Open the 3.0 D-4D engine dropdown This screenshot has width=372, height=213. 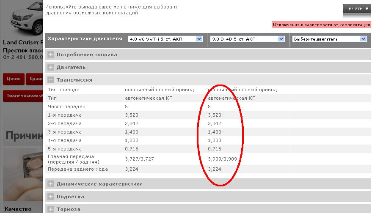pos(247,39)
